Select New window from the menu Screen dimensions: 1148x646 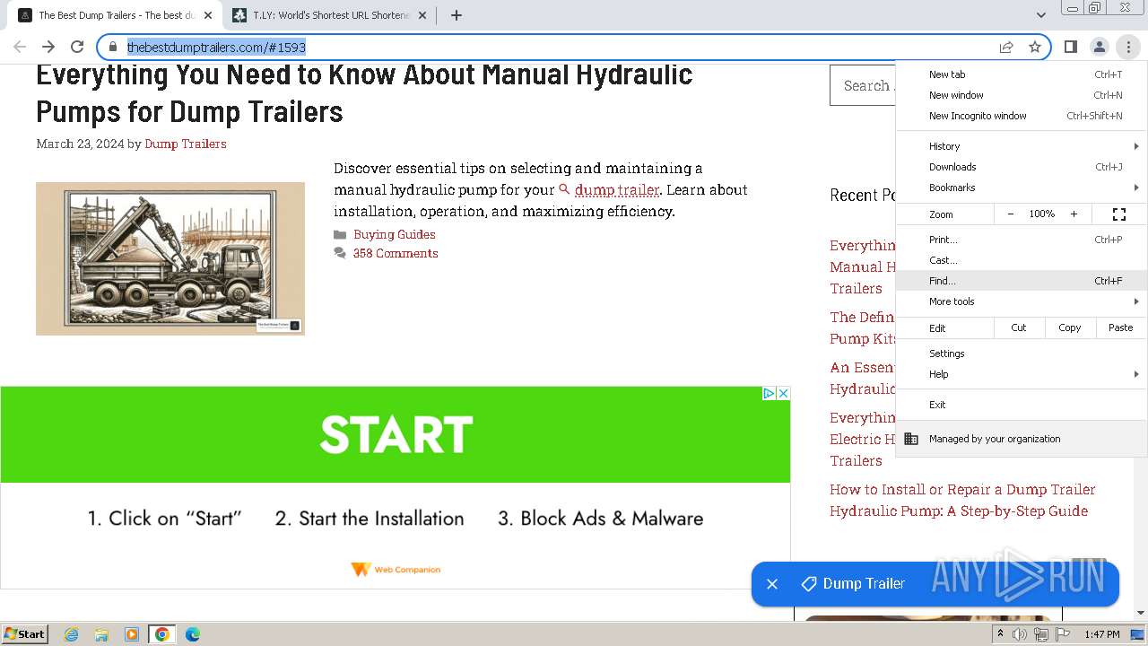[1022, 95]
